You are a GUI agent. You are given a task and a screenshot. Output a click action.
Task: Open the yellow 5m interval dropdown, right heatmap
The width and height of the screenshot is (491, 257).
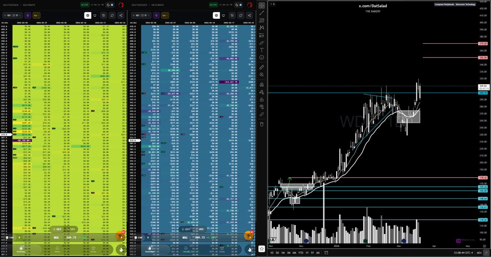[165, 15]
